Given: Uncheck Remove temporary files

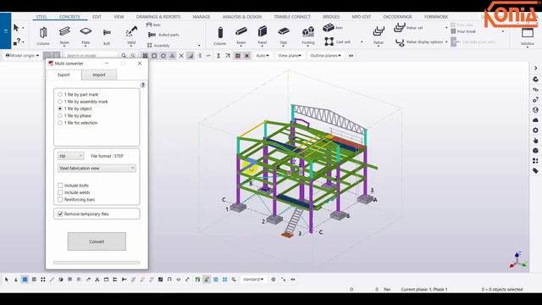Looking at the screenshot, I should pos(60,214).
